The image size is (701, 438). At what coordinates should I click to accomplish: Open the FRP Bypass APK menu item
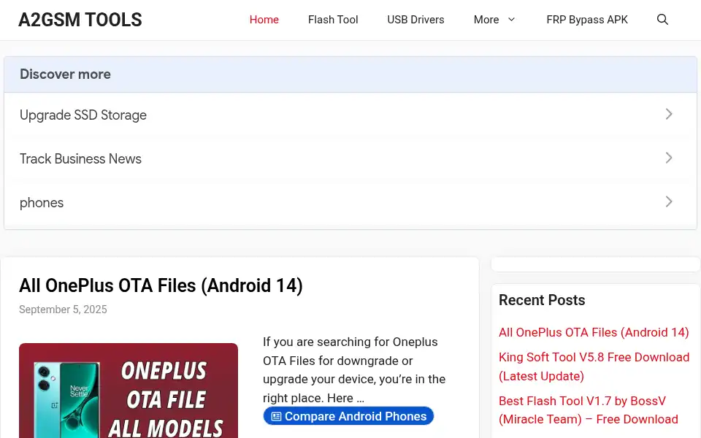point(587,20)
